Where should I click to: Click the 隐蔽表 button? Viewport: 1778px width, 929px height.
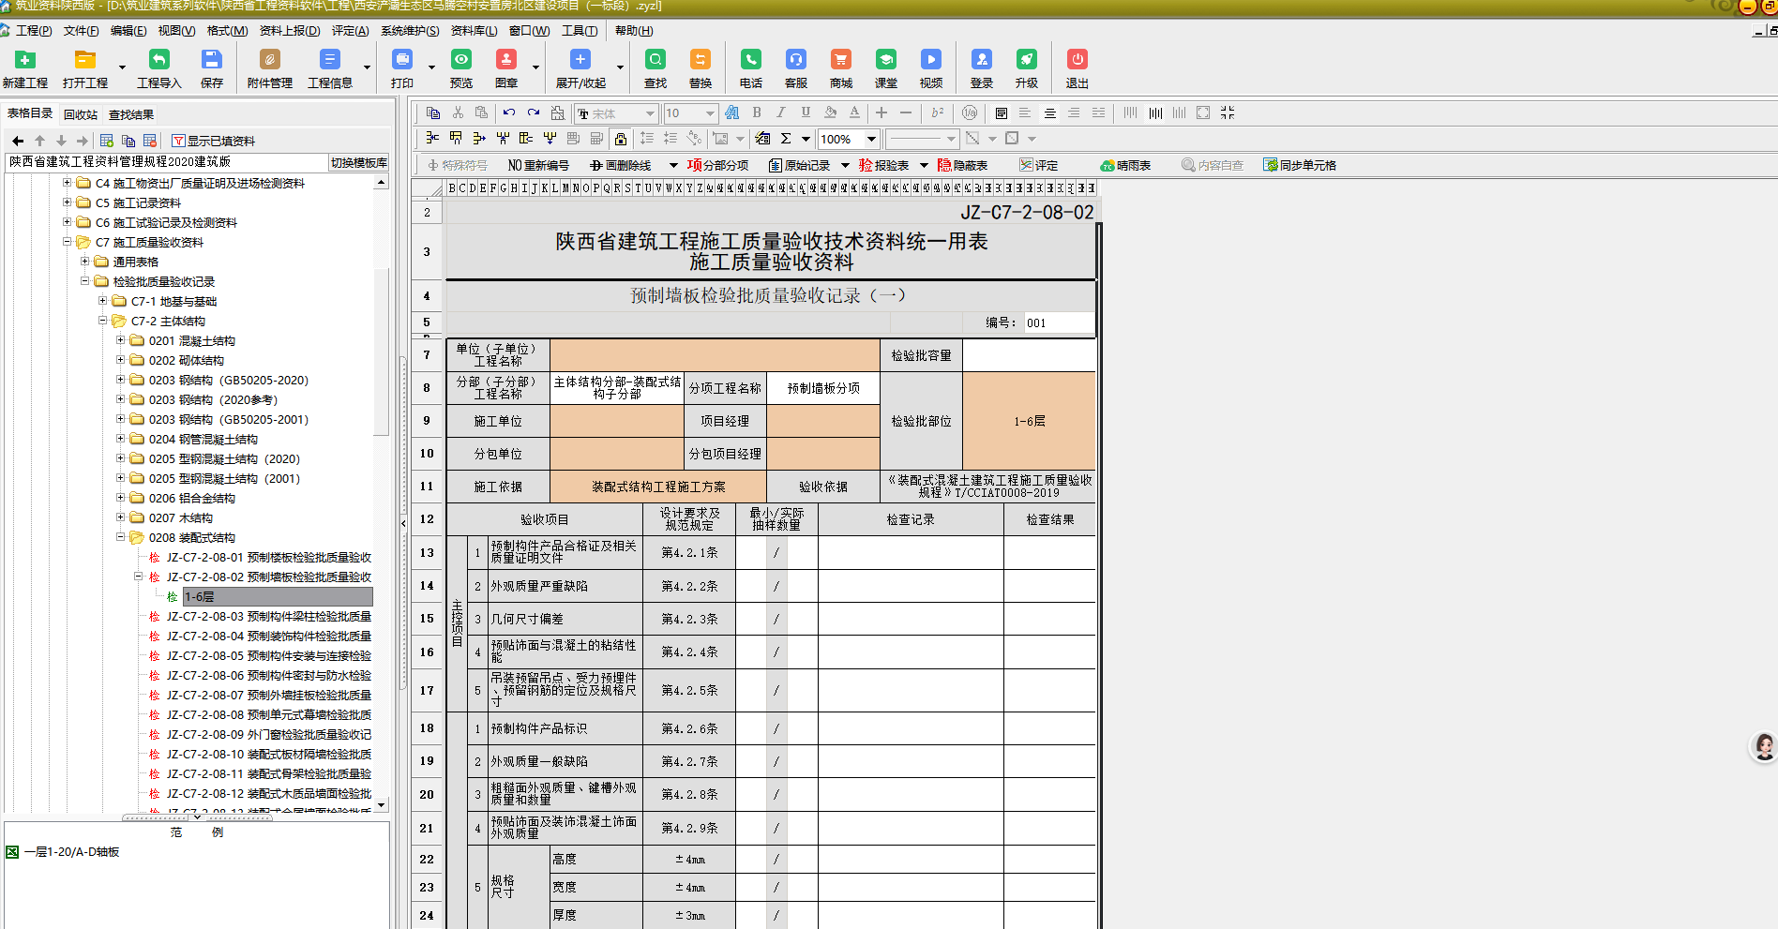click(x=963, y=165)
